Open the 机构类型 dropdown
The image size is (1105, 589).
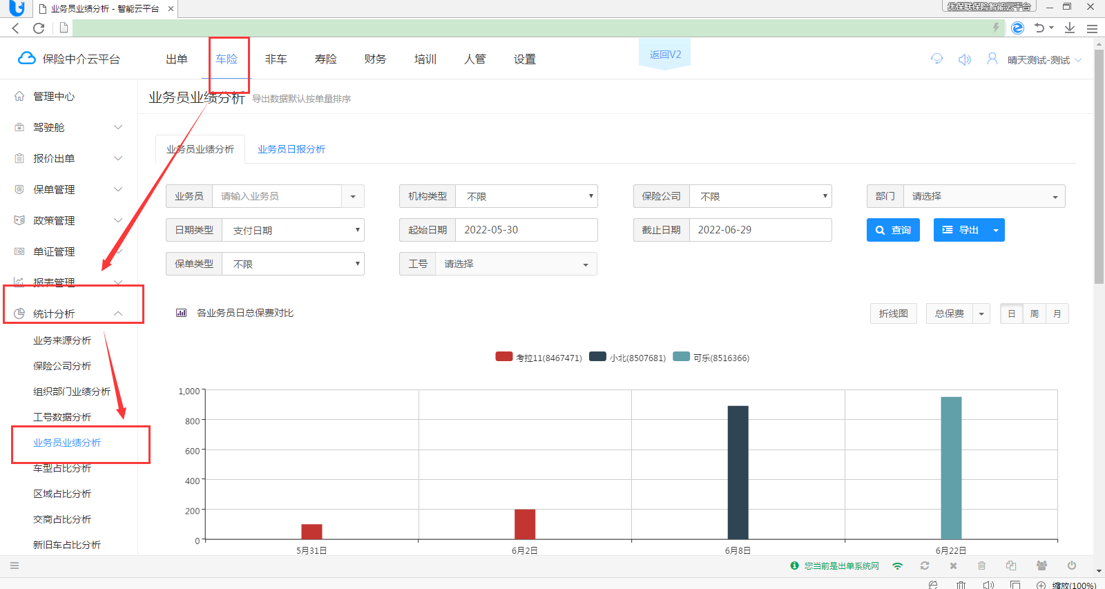(526, 196)
